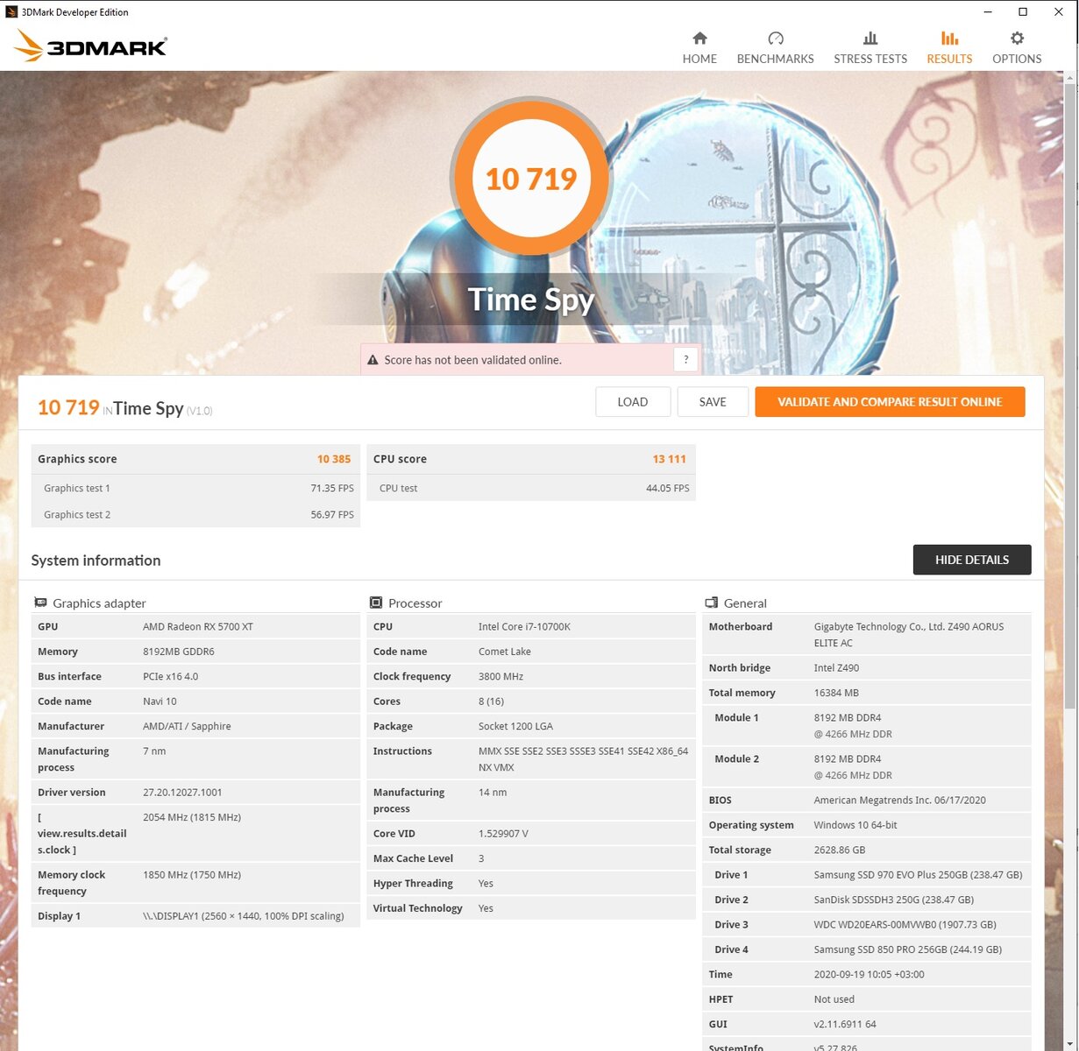Click Code name value Navi 10
Viewport: 1079px width, 1051px height.
click(x=160, y=702)
